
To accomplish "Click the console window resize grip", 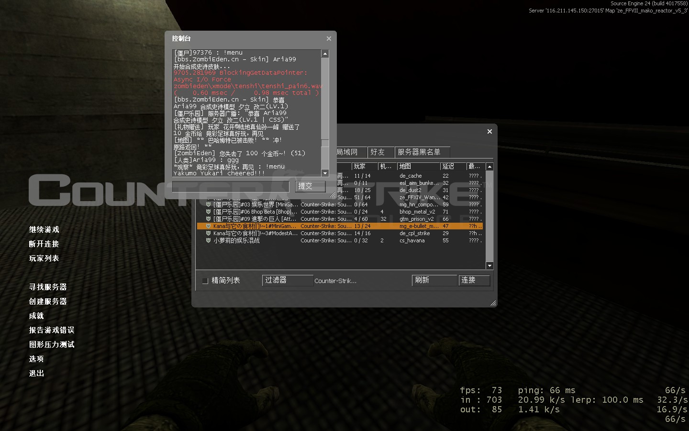I will click(333, 195).
